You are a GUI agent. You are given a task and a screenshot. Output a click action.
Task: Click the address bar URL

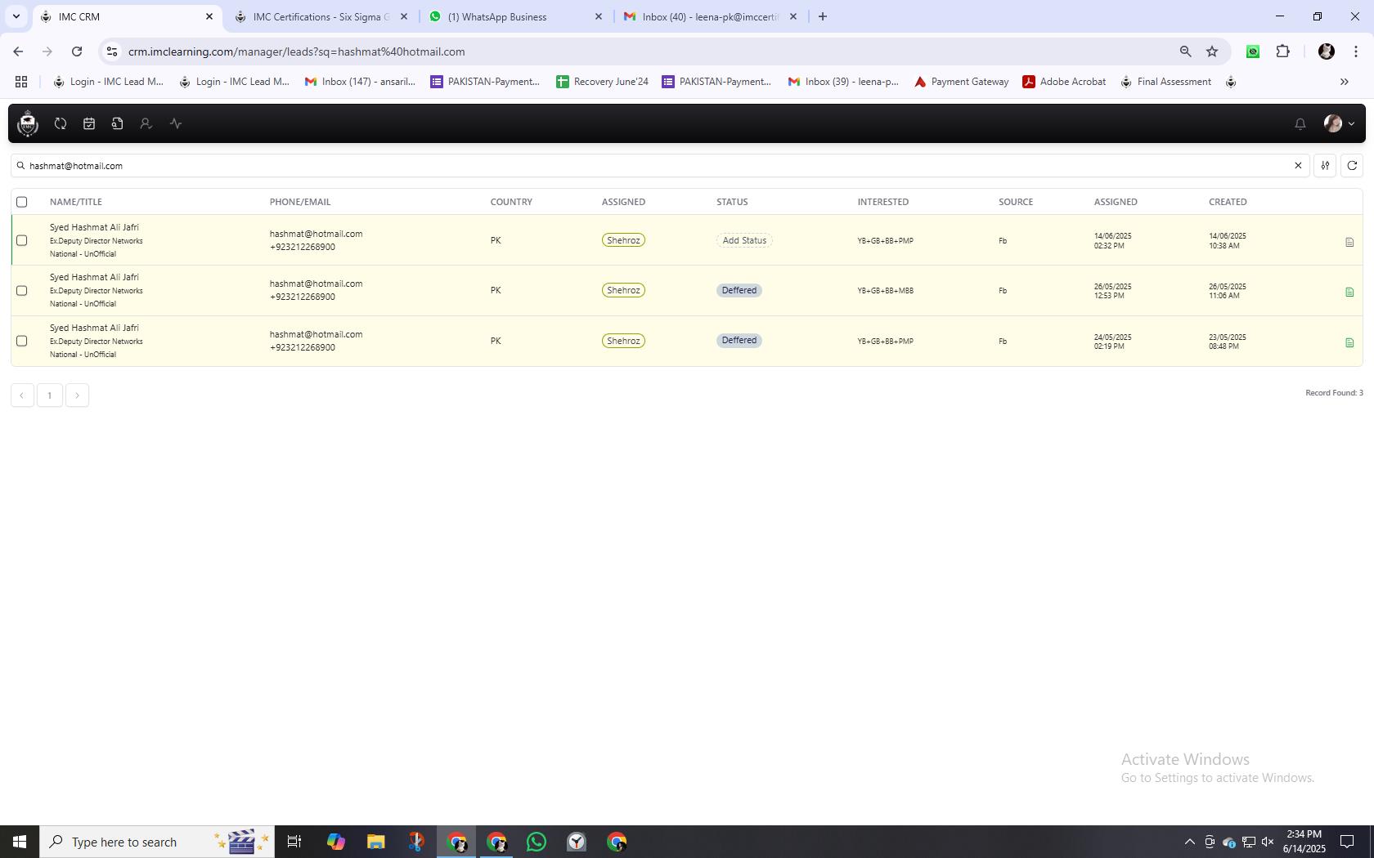(x=296, y=51)
